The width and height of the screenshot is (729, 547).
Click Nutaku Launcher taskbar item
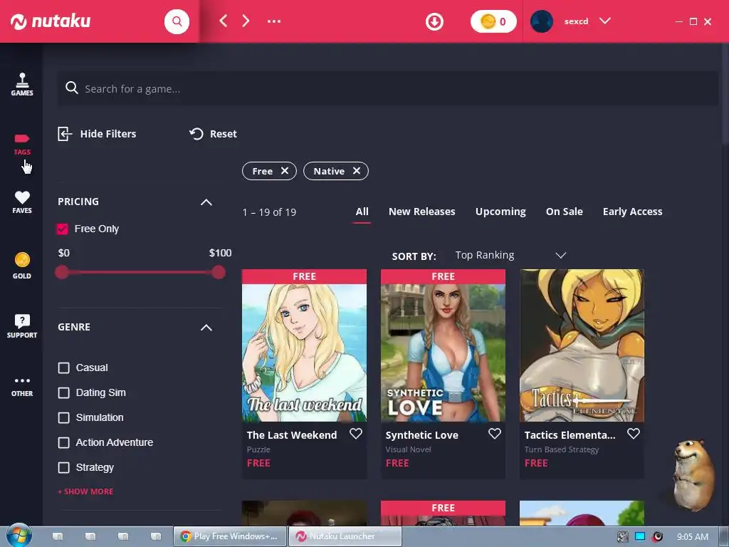point(345,536)
